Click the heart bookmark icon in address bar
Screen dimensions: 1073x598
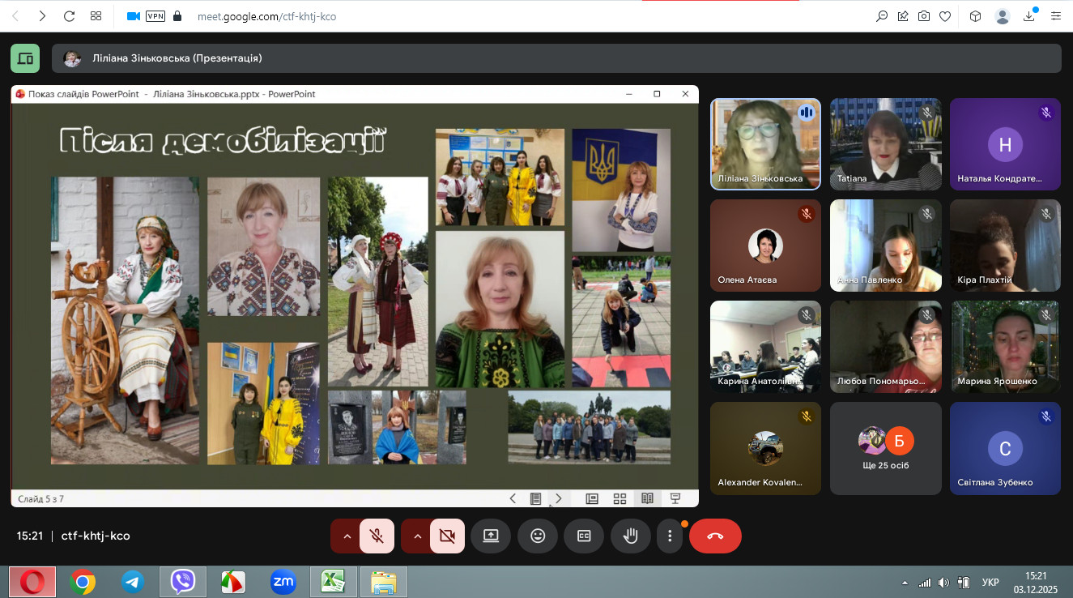tap(945, 16)
